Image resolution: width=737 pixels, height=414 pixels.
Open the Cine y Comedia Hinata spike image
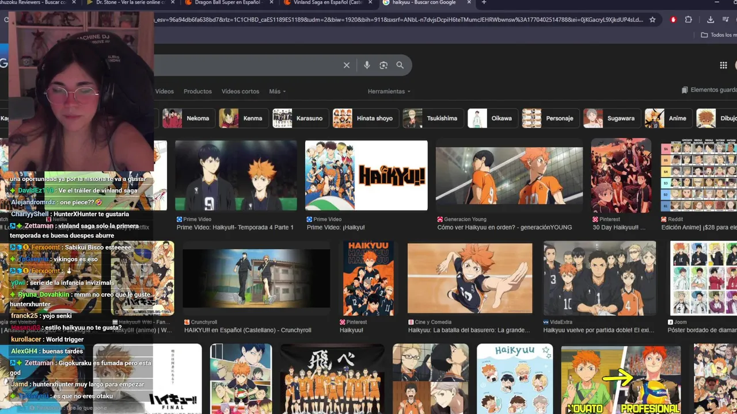coord(470,278)
